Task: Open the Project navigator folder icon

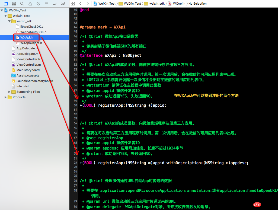Action: (6, 4)
